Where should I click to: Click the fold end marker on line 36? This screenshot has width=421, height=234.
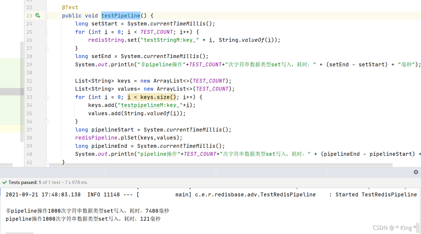coord(47,121)
